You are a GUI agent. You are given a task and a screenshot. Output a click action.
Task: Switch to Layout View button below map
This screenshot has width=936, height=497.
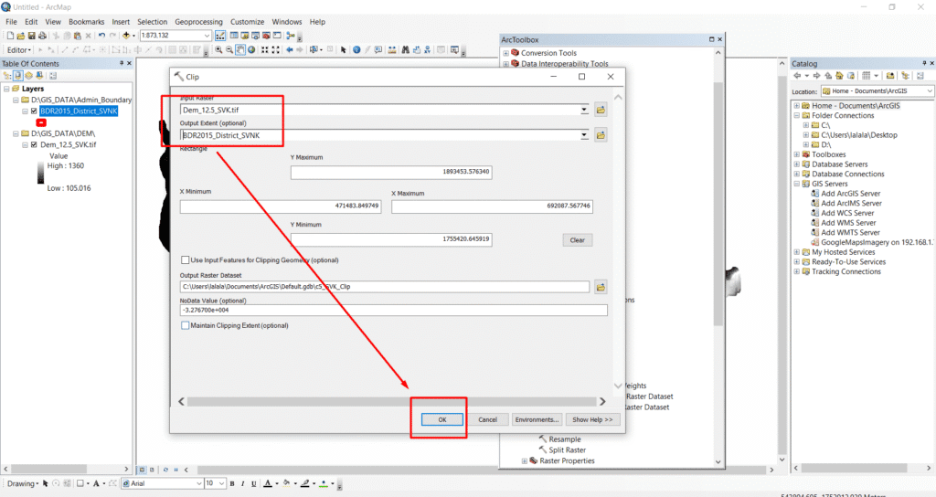pos(153,471)
